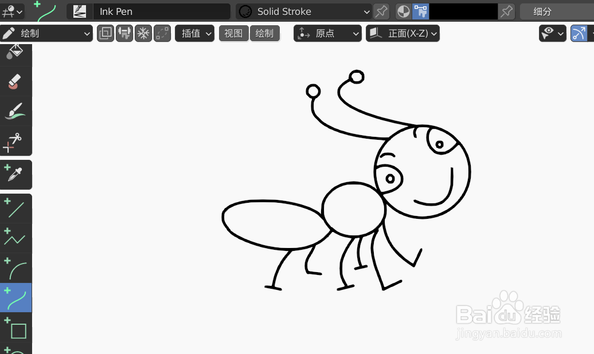Open the 绘制 draw menu
The image size is (594, 354).
[x=265, y=33]
